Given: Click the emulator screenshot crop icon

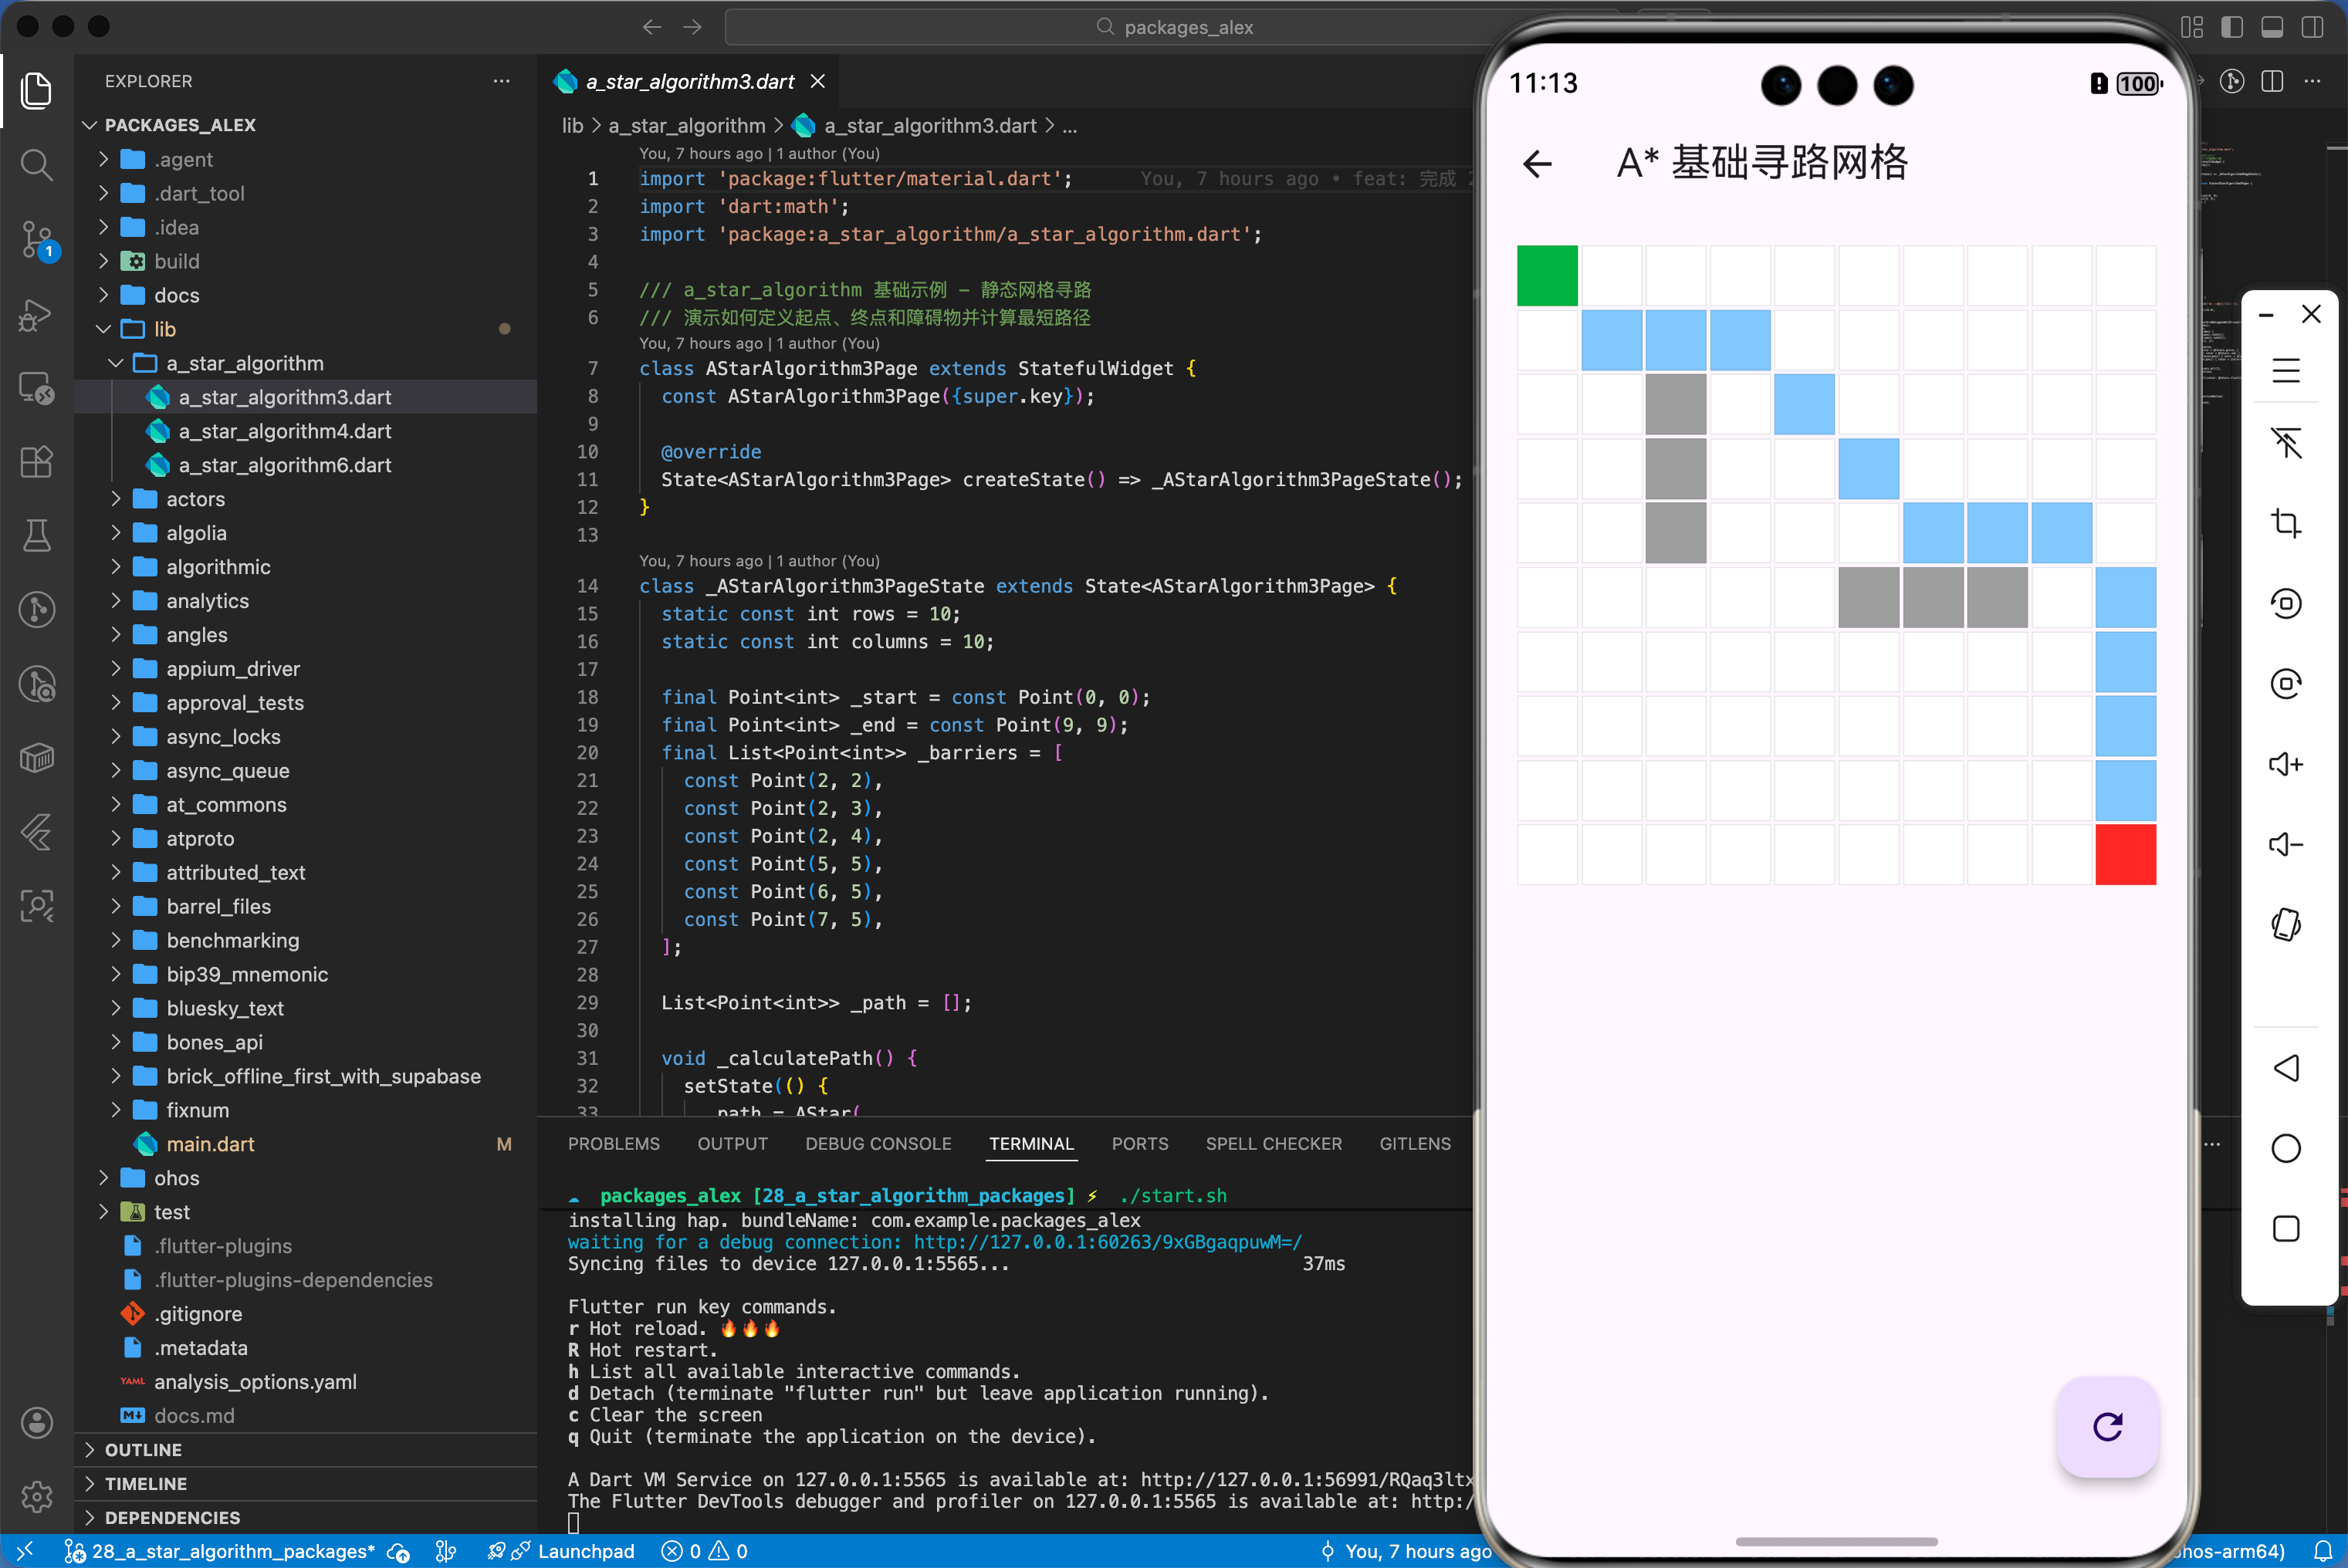Looking at the screenshot, I should [x=2286, y=523].
